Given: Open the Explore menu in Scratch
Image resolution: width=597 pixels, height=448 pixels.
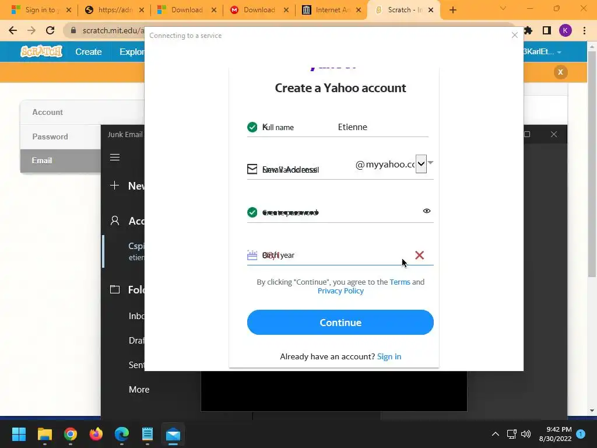Looking at the screenshot, I should [x=131, y=52].
